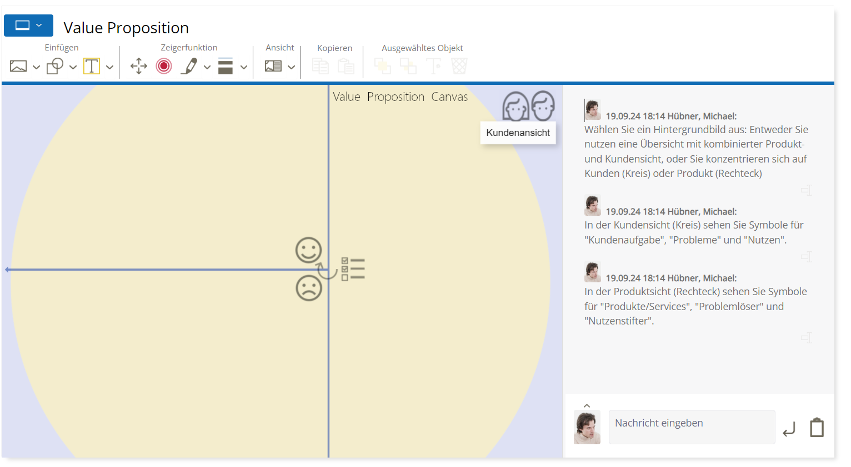The height and width of the screenshot is (467, 851).
Task: Click the bring to front icon
Action: coord(383,66)
